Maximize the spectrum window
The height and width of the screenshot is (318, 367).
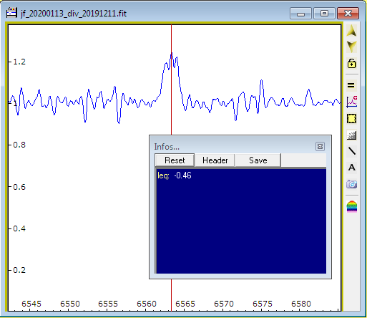[x=324, y=13]
